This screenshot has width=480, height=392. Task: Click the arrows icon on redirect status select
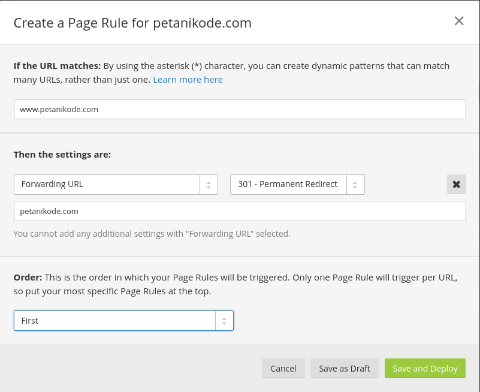pos(355,185)
